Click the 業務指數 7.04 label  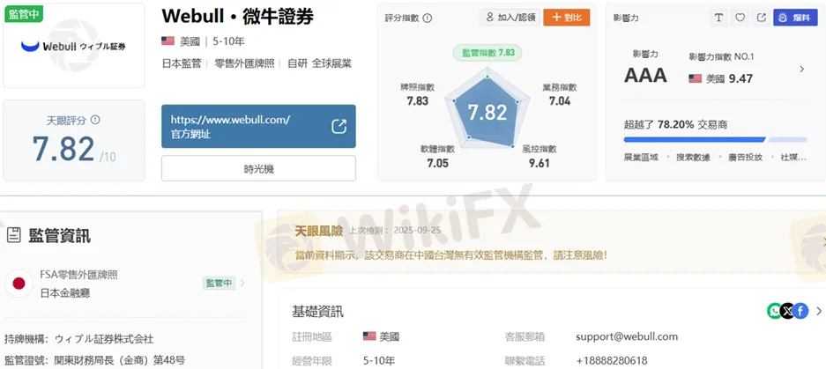[560, 94]
